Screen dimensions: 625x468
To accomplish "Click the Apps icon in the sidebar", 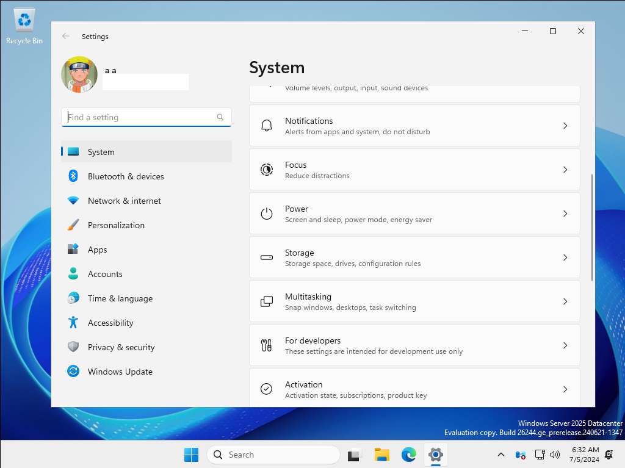I will click(x=73, y=249).
